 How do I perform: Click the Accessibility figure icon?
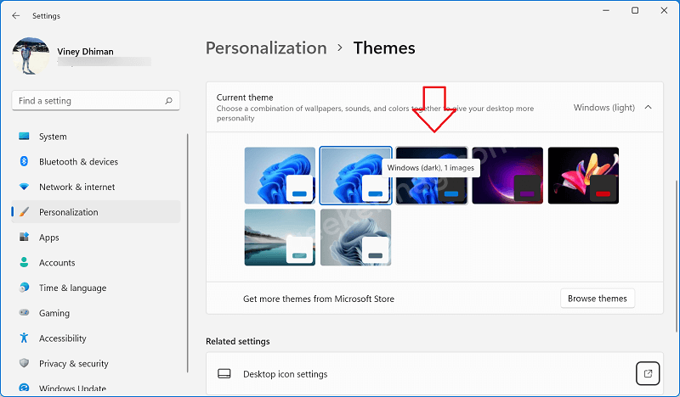(x=24, y=338)
